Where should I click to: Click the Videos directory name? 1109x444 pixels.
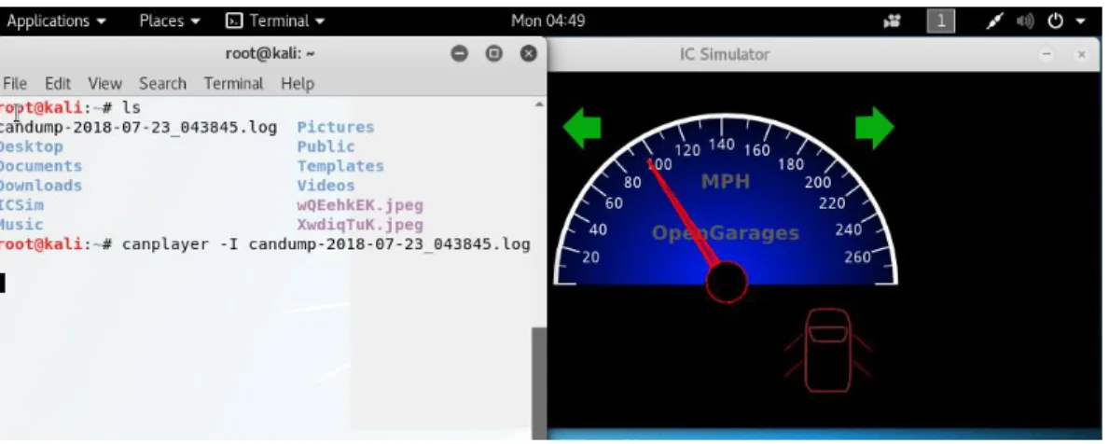pyautogui.click(x=326, y=186)
